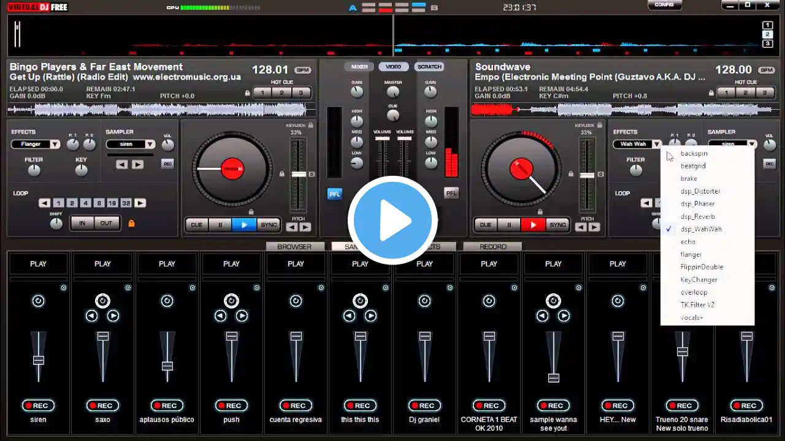Toggle left deck hot cue lock
The image size is (785, 441).
[x=248, y=93]
